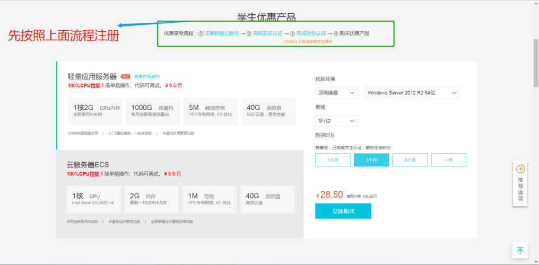The image size is (539, 265).
Task: Click the 24岁以下自动获得学生身份 note
Action: point(308,41)
